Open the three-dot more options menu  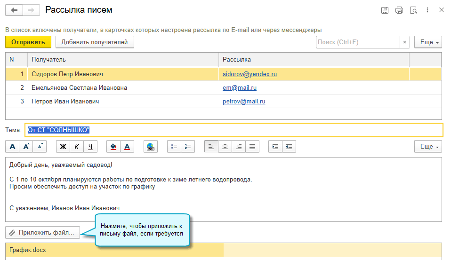427,10
